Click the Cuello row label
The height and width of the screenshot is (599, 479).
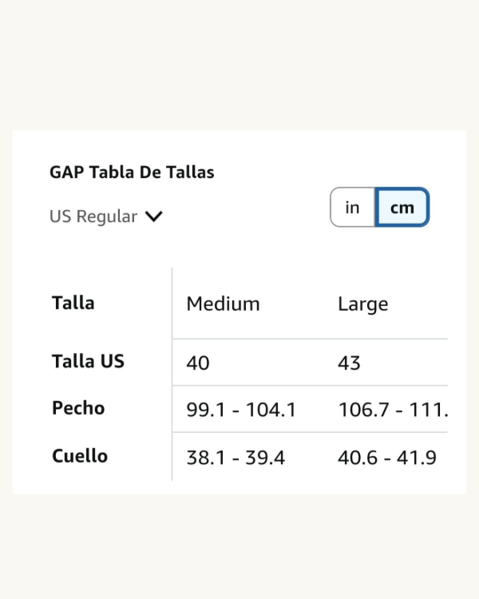click(80, 456)
